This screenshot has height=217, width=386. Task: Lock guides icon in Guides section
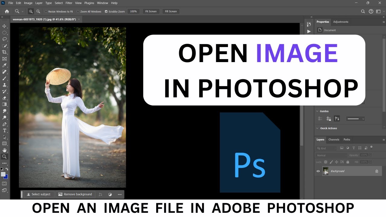328,119
